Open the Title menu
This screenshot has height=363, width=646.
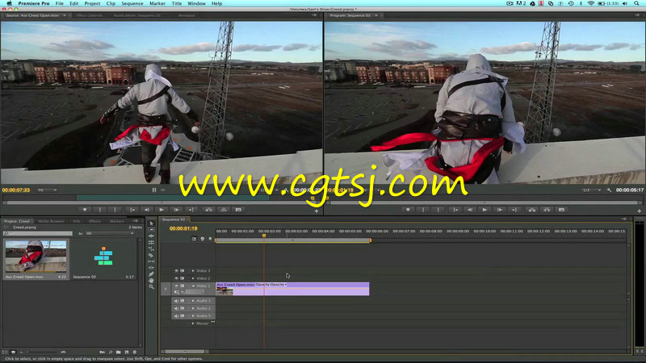pyautogui.click(x=176, y=3)
